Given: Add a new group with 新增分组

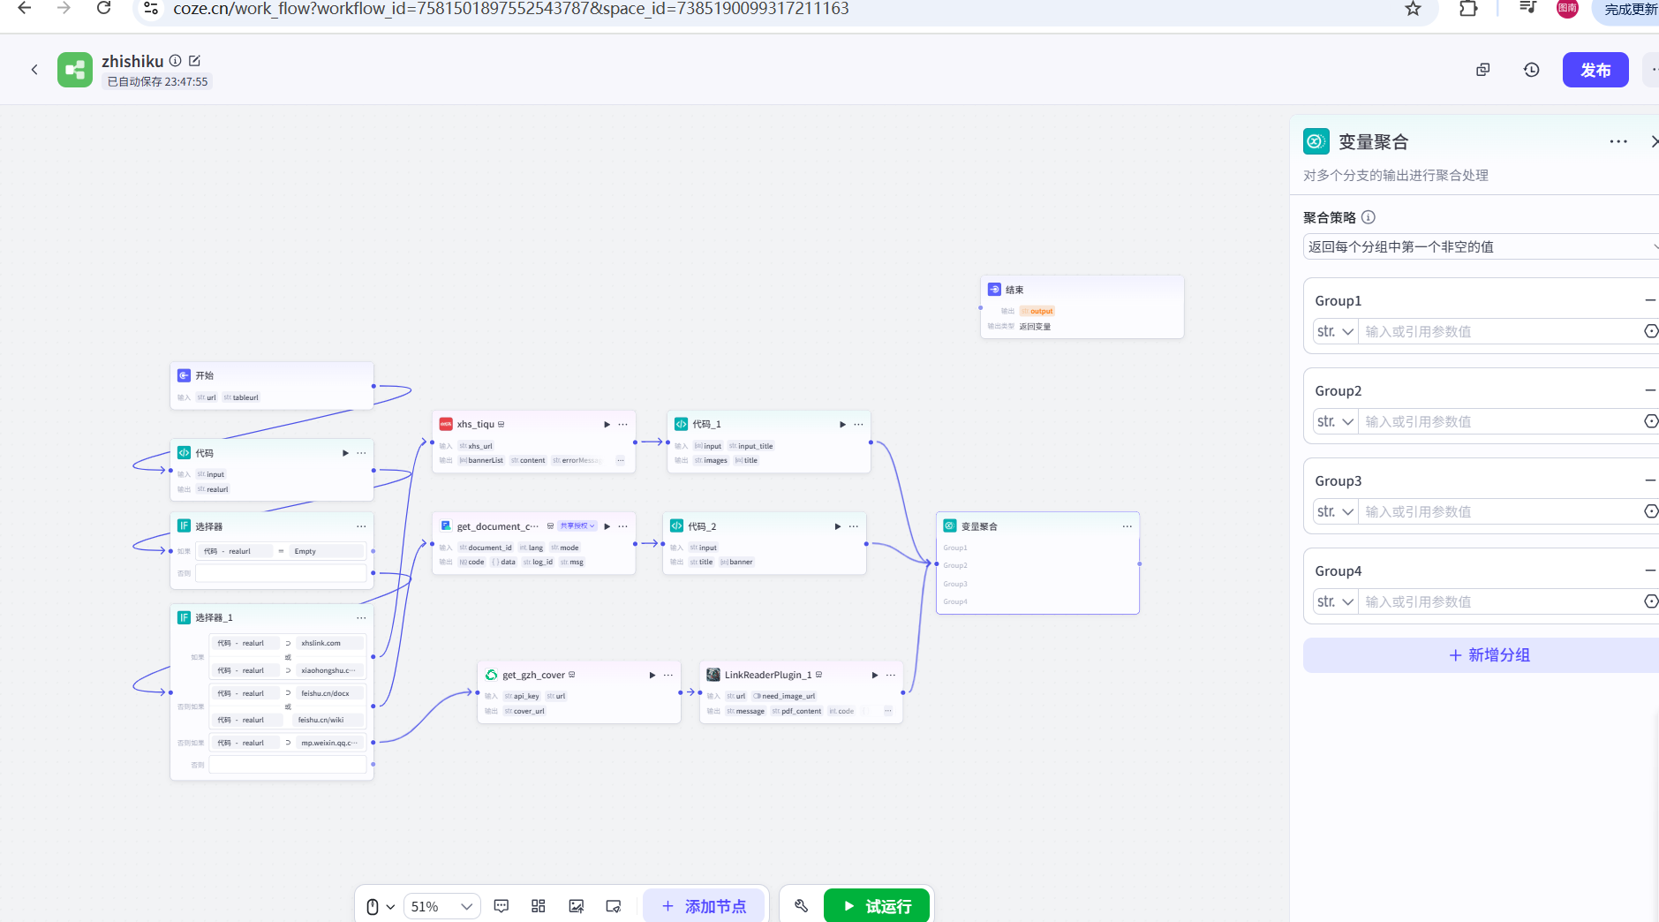Looking at the screenshot, I should [1489, 655].
